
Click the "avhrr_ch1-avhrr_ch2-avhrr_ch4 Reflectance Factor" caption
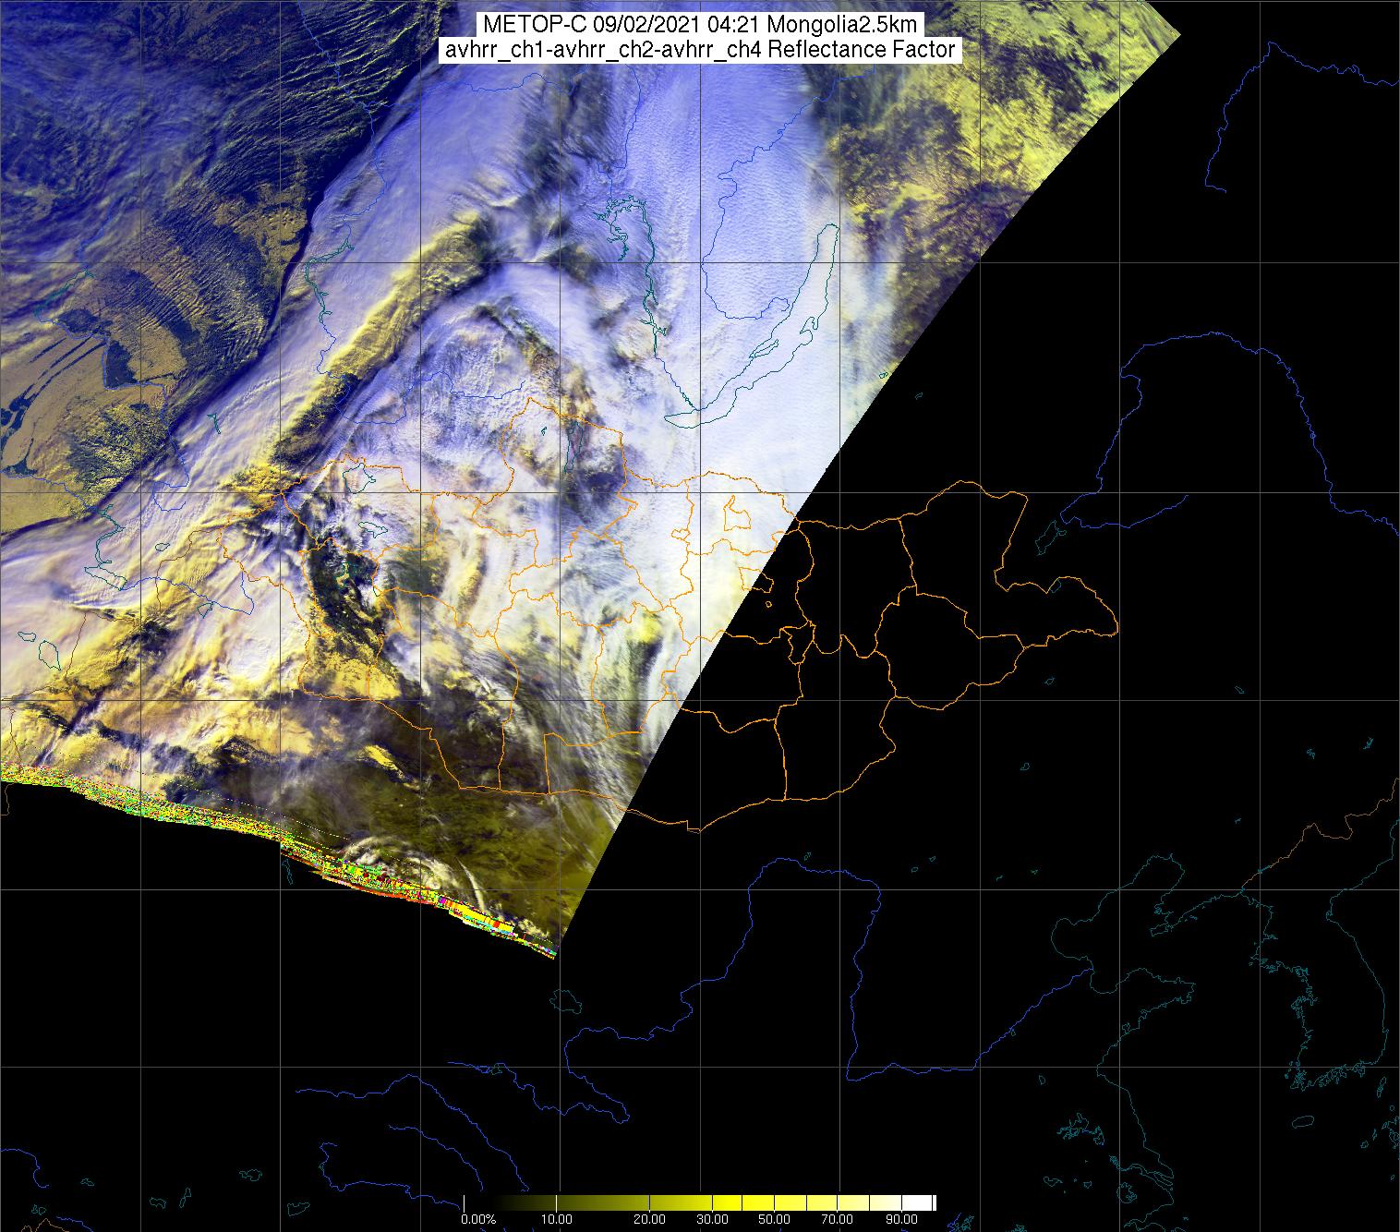pyautogui.click(x=700, y=50)
